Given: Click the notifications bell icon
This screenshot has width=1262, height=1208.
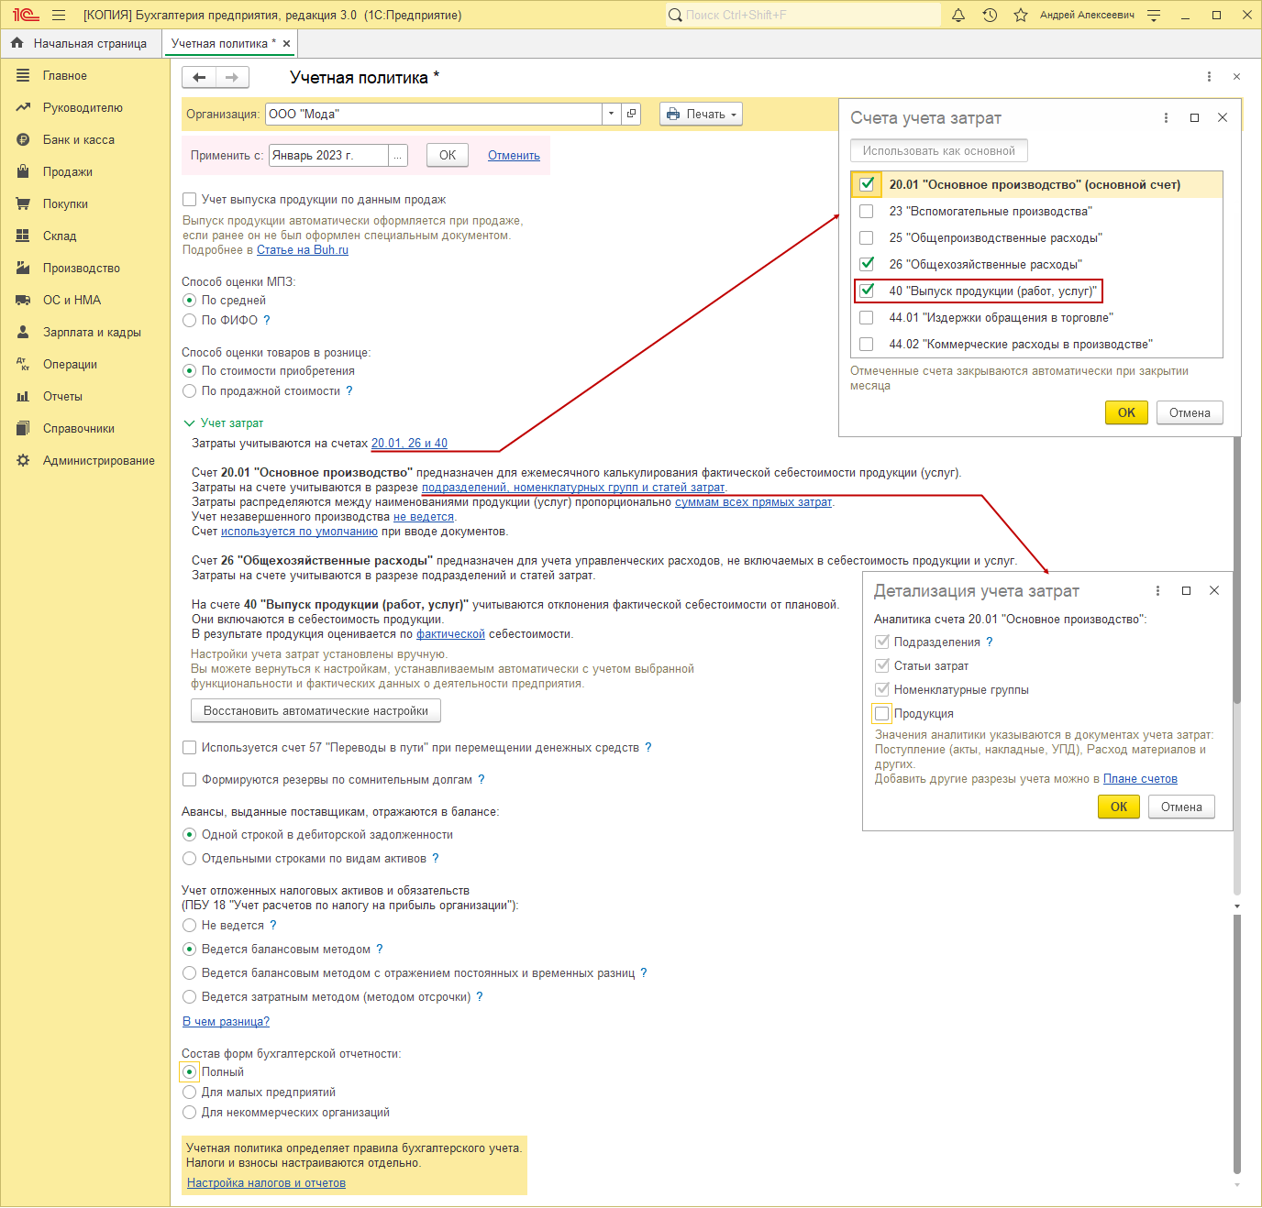Looking at the screenshot, I should (x=958, y=15).
